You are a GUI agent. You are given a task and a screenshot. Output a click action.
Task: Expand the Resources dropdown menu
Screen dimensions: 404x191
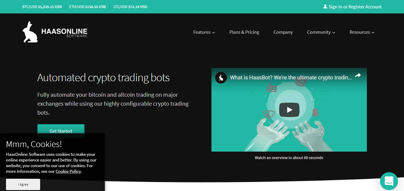pyautogui.click(x=362, y=32)
